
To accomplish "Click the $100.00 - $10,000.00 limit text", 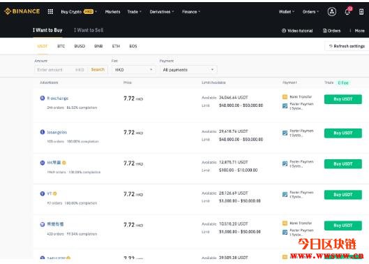I will (x=238, y=170).
